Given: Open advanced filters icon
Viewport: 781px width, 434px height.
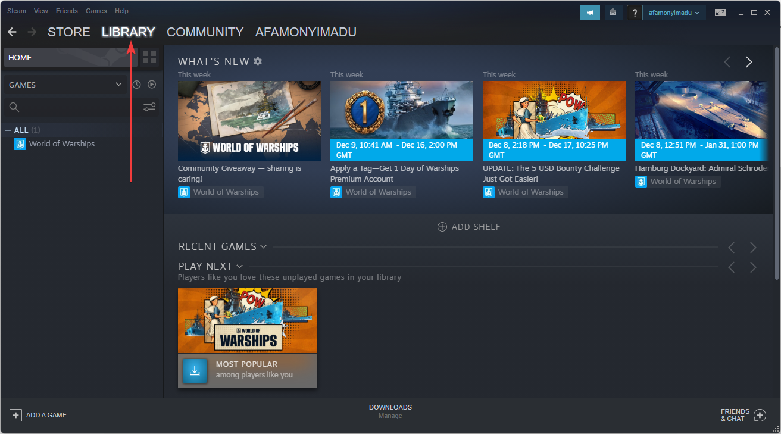Looking at the screenshot, I should pos(149,107).
